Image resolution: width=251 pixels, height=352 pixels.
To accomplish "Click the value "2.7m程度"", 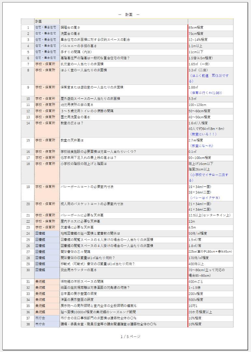I will point(196,140).
